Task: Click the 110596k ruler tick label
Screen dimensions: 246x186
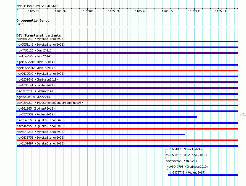Action: tap(141, 11)
